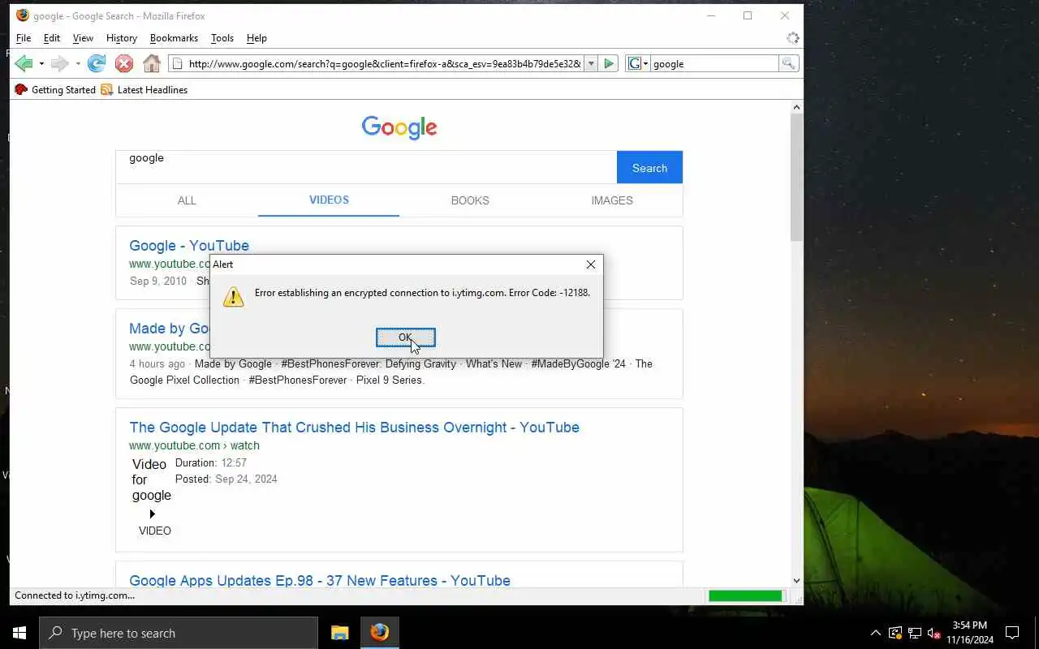Click the page scrollbar down arrow
Image resolution: width=1039 pixels, height=649 pixels.
click(x=796, y=581)
